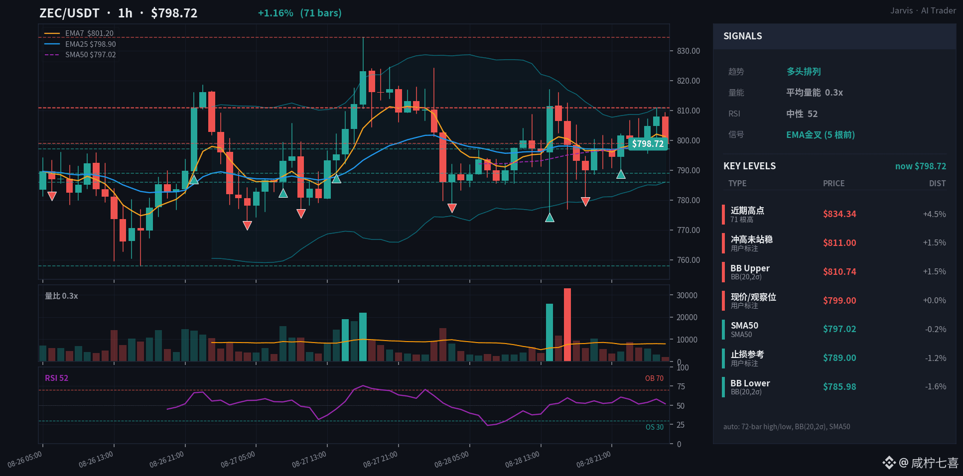Click the green $798.72 price tag on the chart
This screenshot has height=476, width=963.
click(x=648, y=144)
